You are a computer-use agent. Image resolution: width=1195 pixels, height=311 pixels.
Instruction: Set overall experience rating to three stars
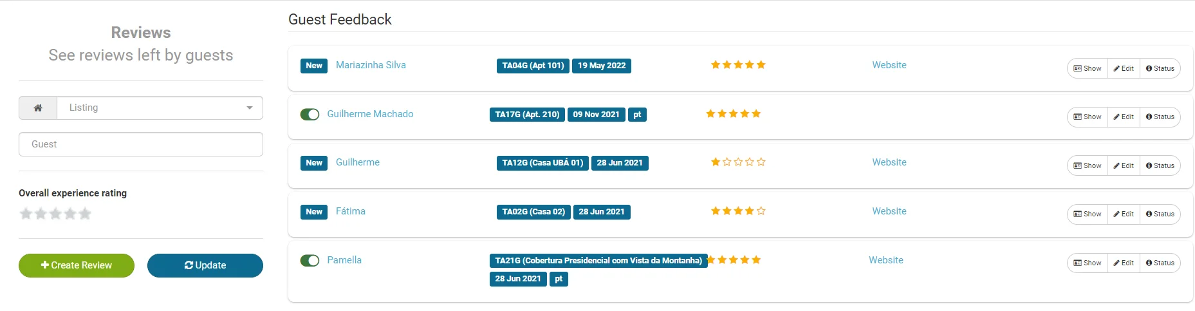(55, 214)
